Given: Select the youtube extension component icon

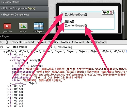Looking at the screenshot, I should click(7, 26).
